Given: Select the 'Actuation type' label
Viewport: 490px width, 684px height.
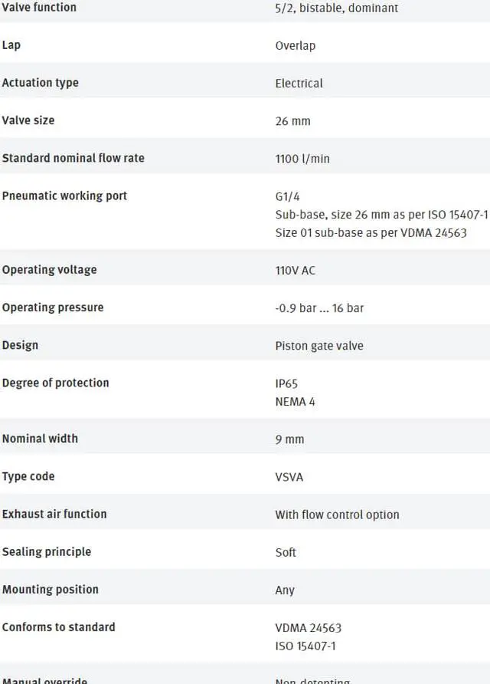Looking at the screenshot, I should [x=41, y=83].
